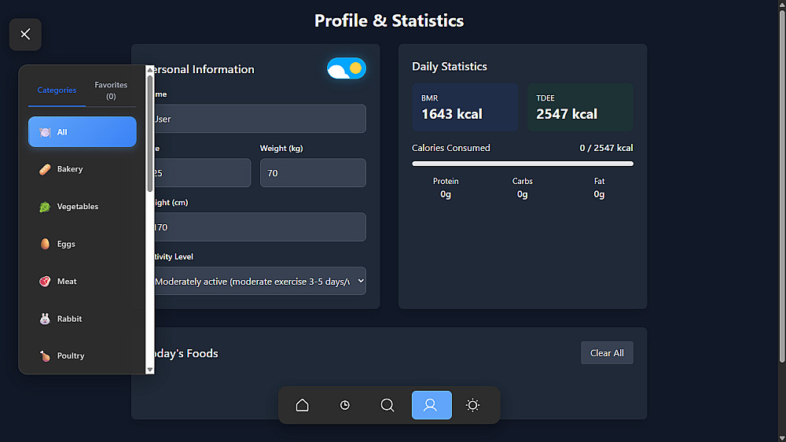Click the leafy green Vegetables icon
The height and width of the screenshot is (442, 786).
(x=45, y=207)
